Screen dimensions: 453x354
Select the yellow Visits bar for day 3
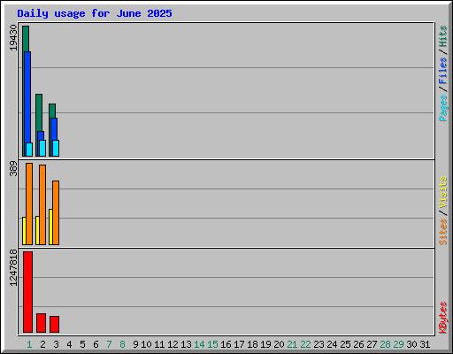coord(50,227)
